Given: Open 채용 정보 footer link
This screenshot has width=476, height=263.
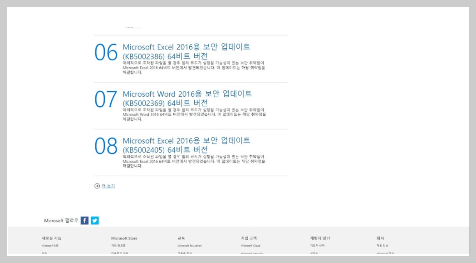Looking at the screenshot, I should (382, 246).
